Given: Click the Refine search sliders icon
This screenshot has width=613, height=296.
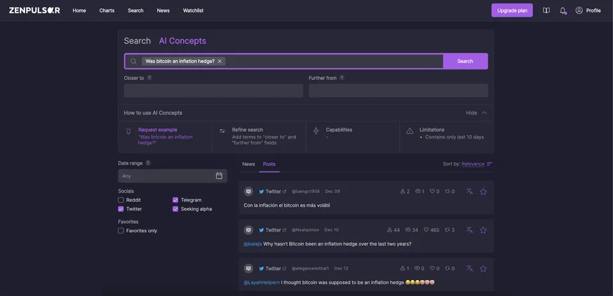Looking at the screenshot, I should (x=222, y=131).
